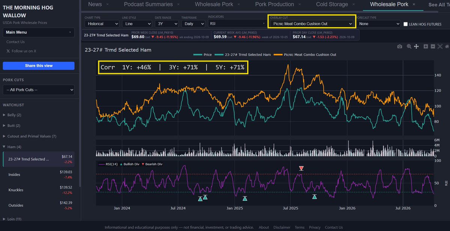Open the first Wholesale Pork tab
Screen dimensions: 450x231
click(x=214, y=4)
